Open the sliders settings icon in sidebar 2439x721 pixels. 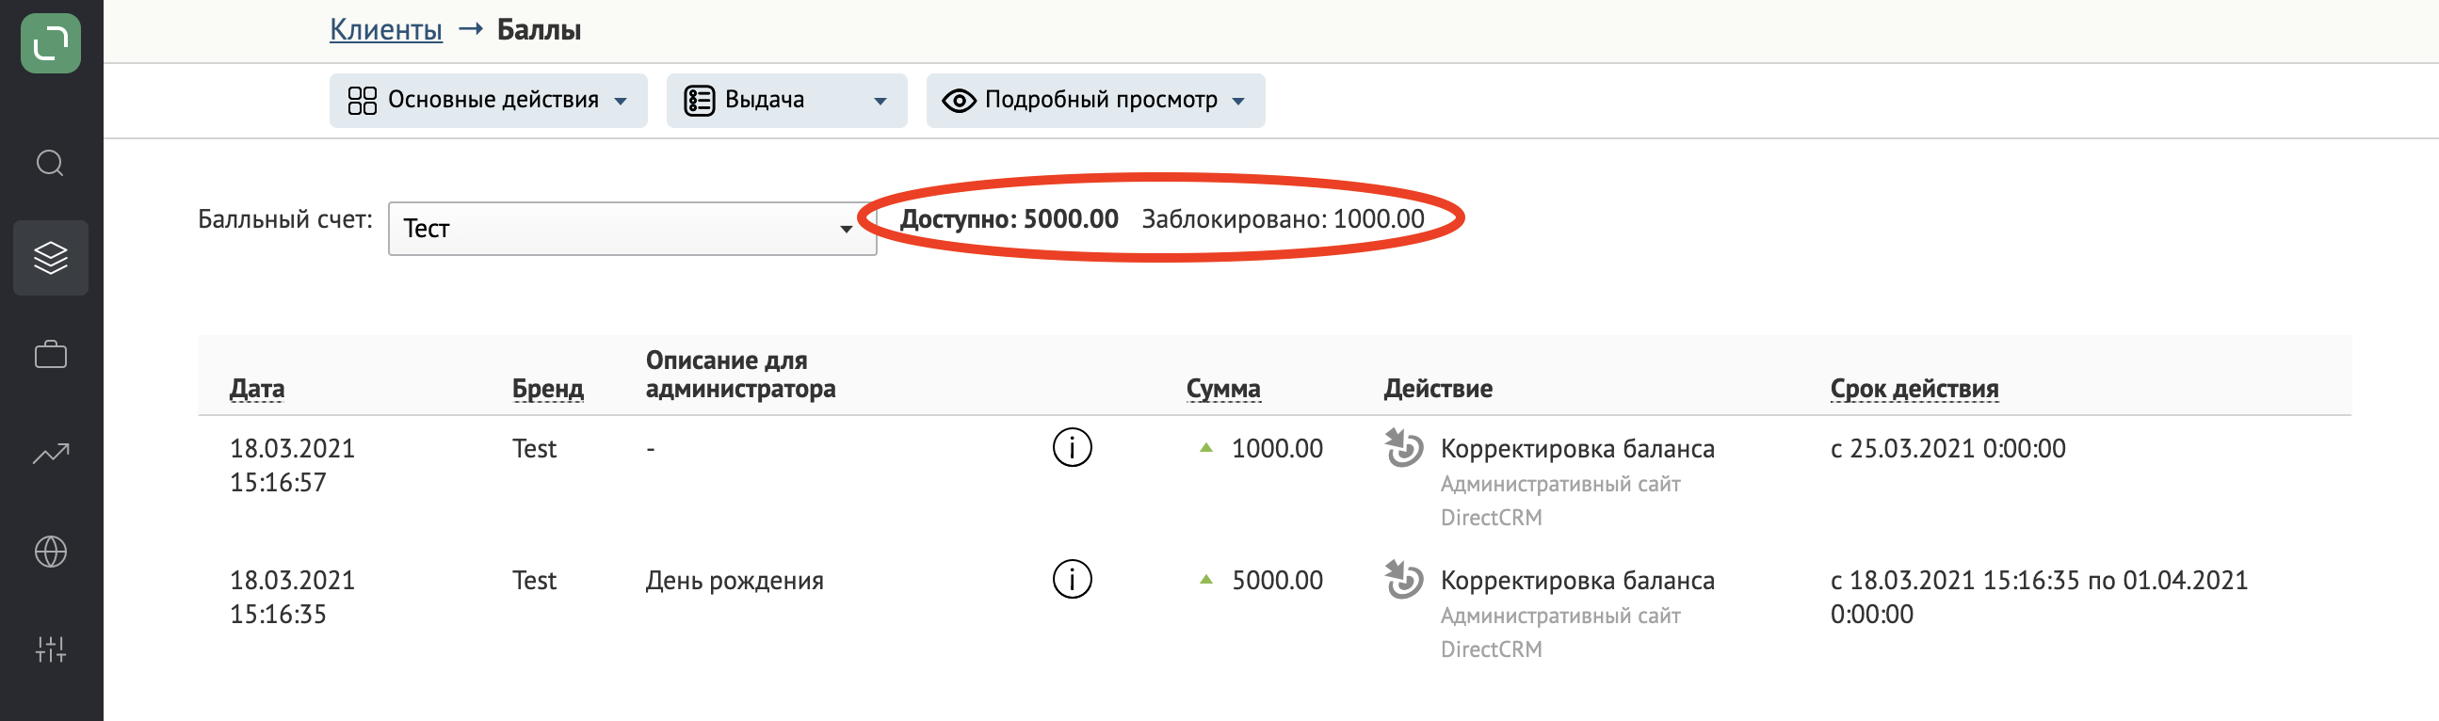(x=50, y=649)
